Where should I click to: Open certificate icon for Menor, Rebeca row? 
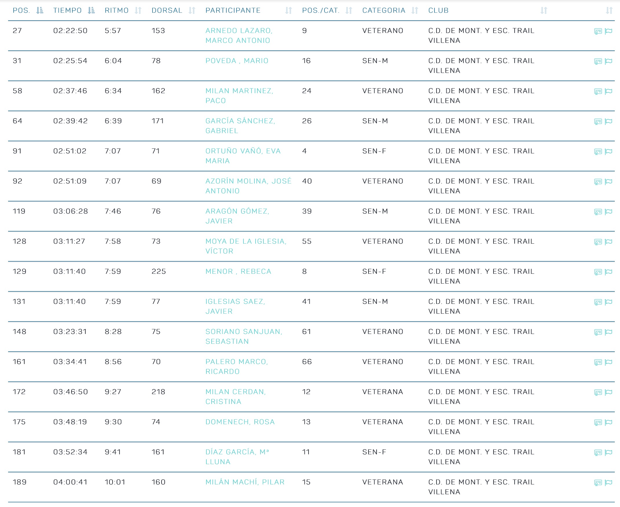[597, 272]
